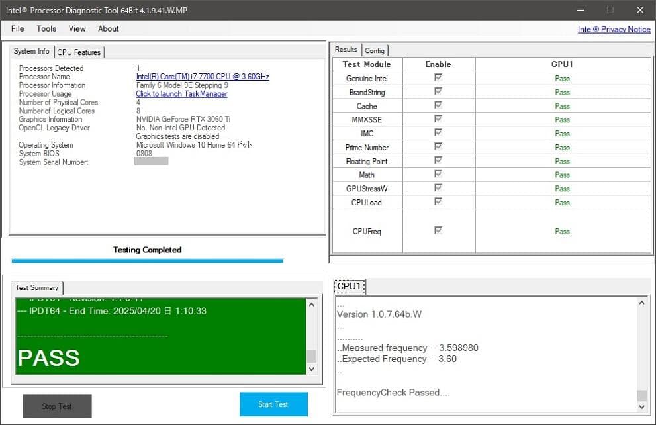Open the Config tab
Viewport: 656px width, 425px height.
pos(375,50)
